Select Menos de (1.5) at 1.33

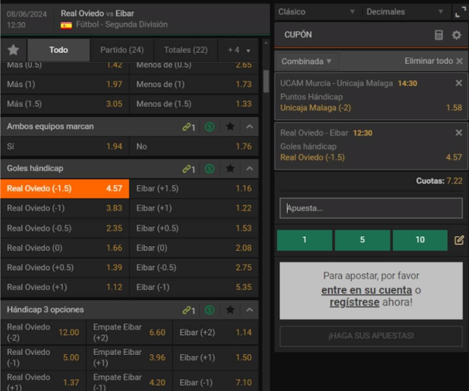pos(194,104)
